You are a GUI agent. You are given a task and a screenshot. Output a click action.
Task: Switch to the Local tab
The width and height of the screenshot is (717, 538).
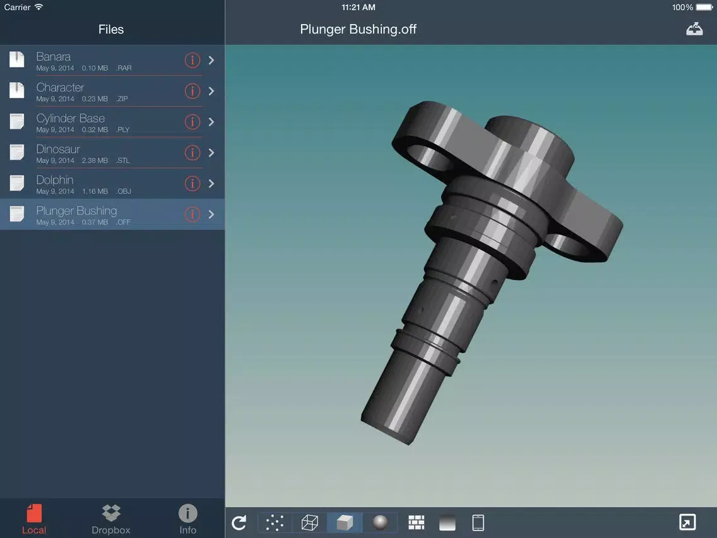click(34, 519)
